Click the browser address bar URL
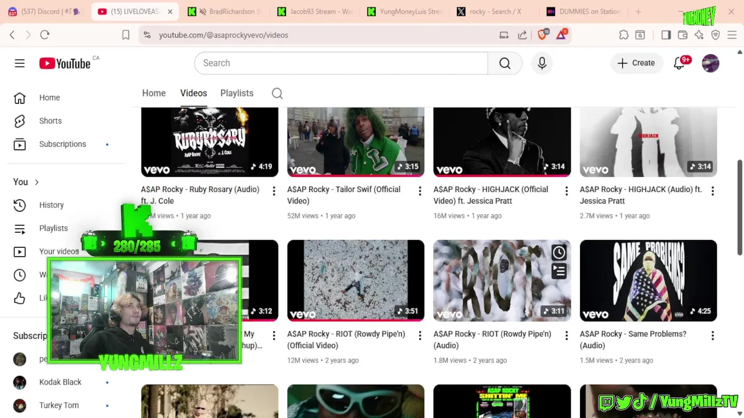 pyautogui.click(x=224, y=35)
